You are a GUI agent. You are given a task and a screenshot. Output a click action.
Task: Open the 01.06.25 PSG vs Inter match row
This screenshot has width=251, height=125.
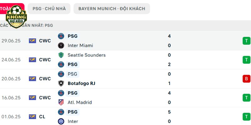click(125, 117)
